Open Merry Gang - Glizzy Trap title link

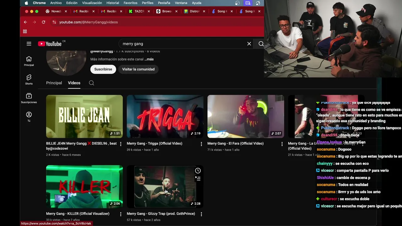click(161, 213)
